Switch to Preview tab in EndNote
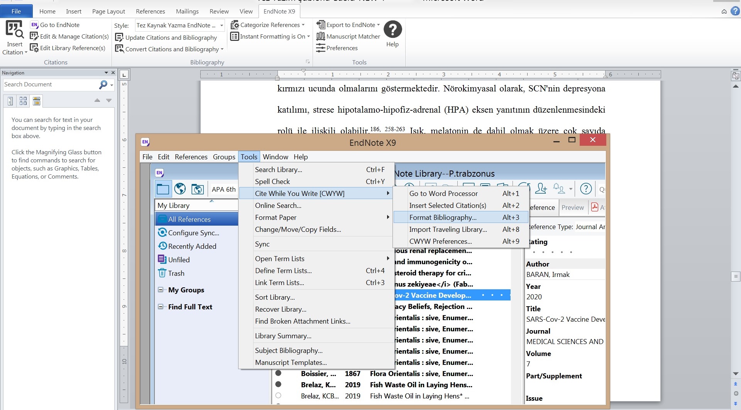Image resolution: width=741 pixels, height=410 pixels. tap(573, 208)
